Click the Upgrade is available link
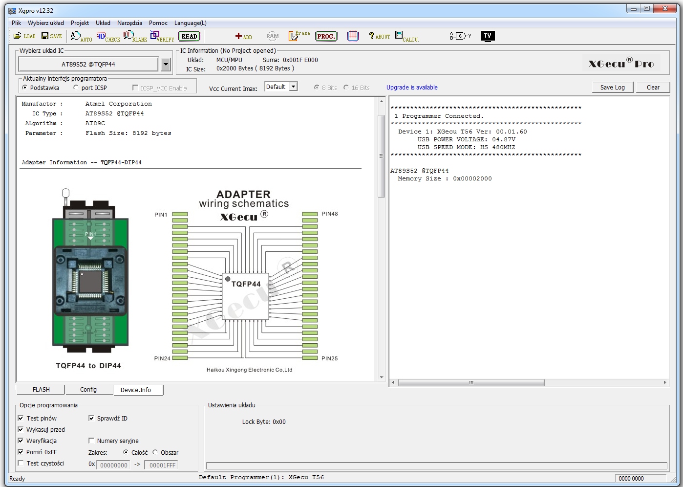 (x=412, y=88)
